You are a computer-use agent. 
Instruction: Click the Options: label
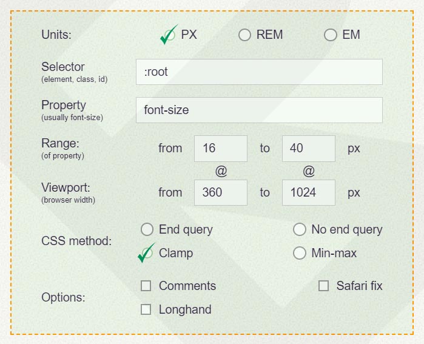[63, 297]
